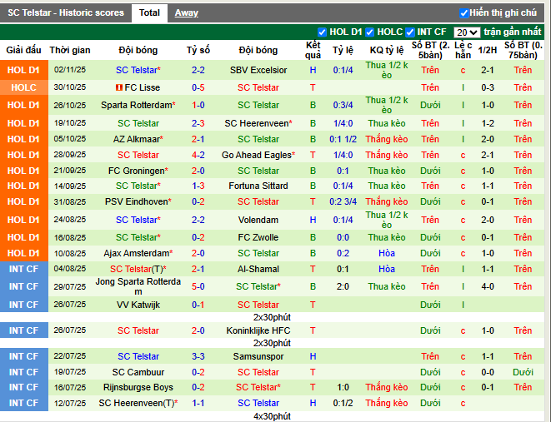This screenshot has width=551, height=422.
Task: Open Samsunspor team link
Action: pos(258,356)
